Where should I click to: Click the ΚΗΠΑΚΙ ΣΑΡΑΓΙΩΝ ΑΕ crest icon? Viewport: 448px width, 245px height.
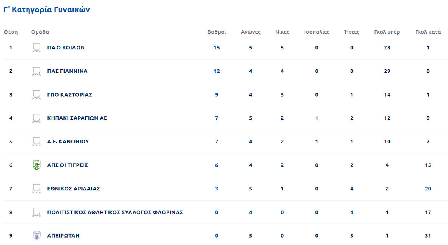[36, 118]
